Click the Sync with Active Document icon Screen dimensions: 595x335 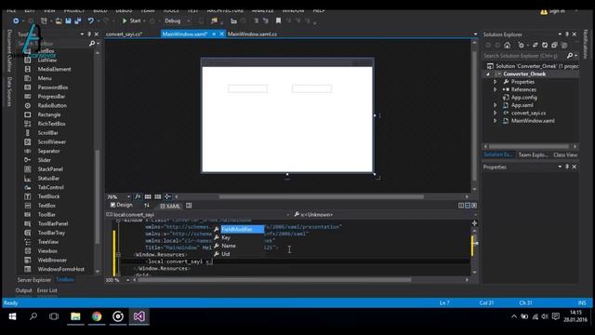click(x=535, y=46)
